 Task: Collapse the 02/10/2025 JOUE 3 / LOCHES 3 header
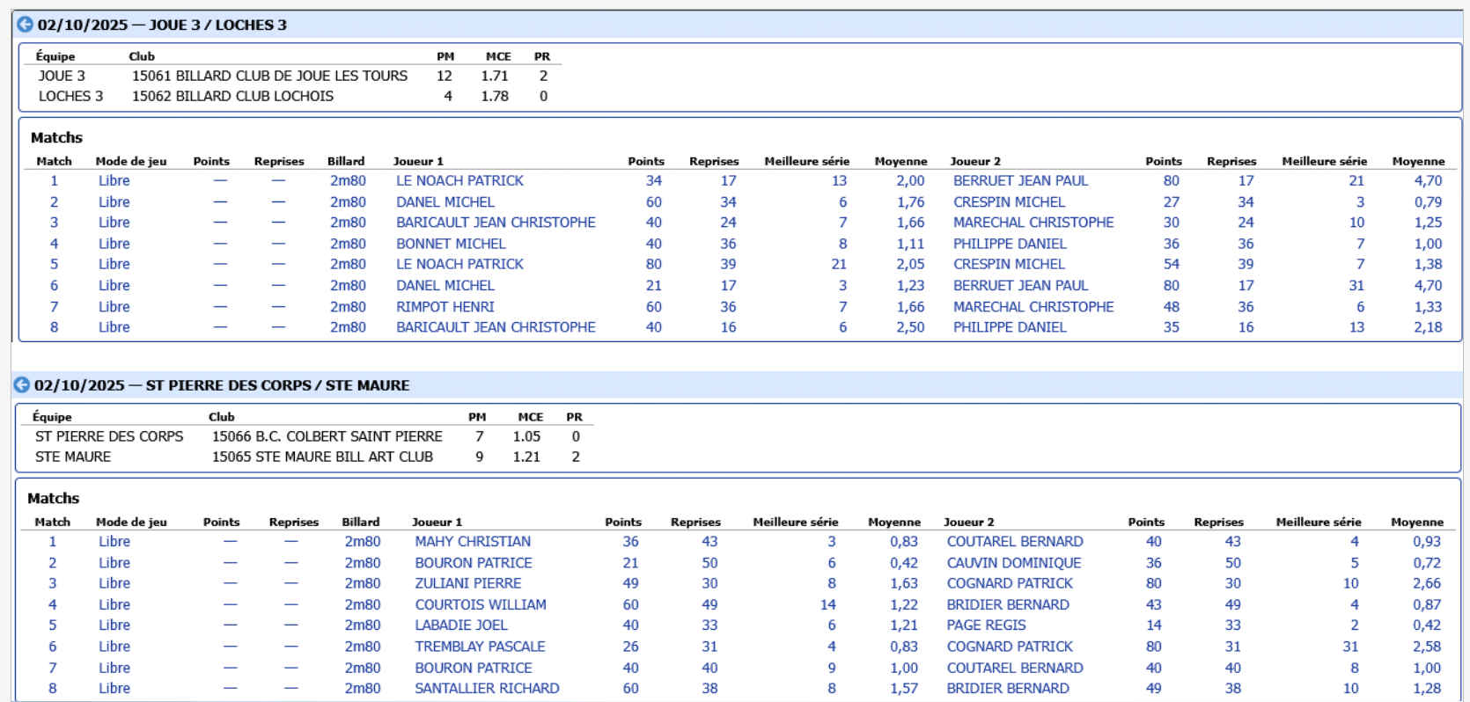point(162,25)
